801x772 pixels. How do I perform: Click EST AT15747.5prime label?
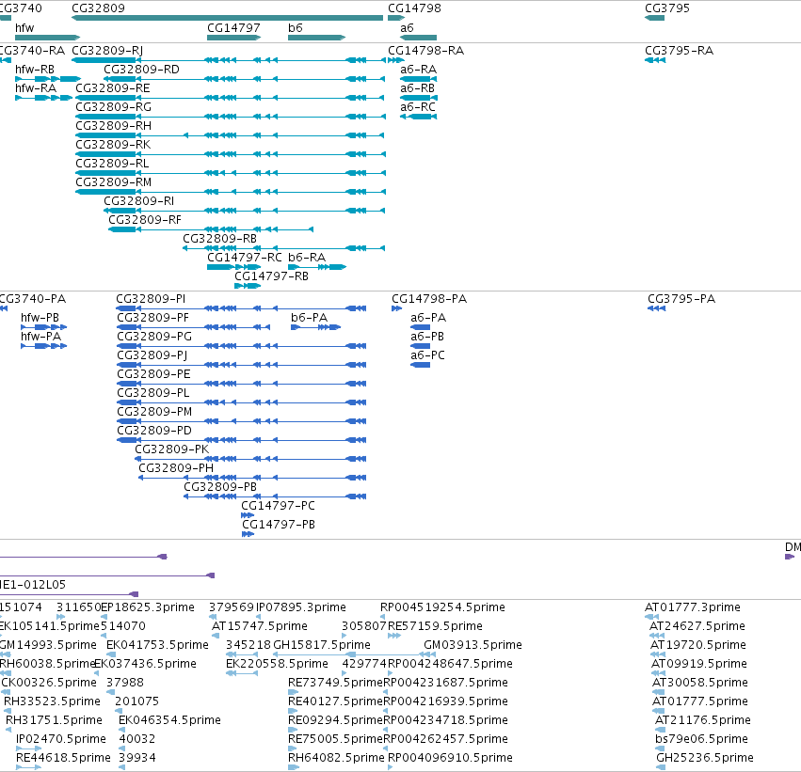260,626
